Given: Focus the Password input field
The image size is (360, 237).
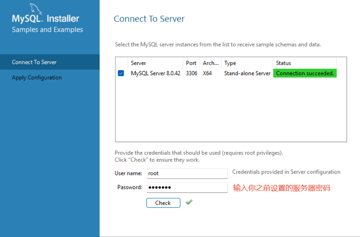Looking at the screenshot, I should tap(187, 188).
